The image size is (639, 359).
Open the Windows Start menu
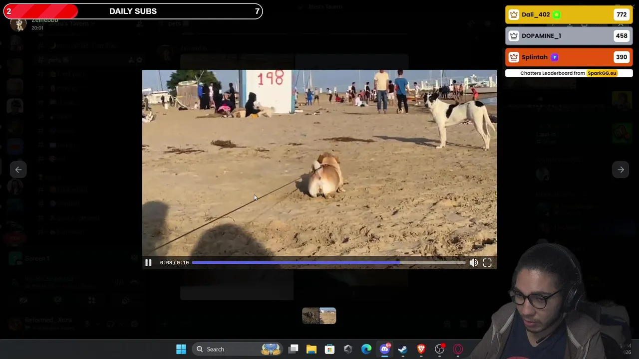coord(181,350)
